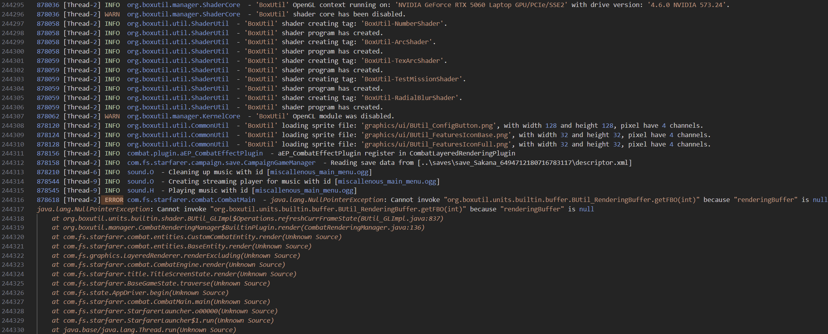Click the sound.H logger name
828x334 pixels.
(140, 191)
